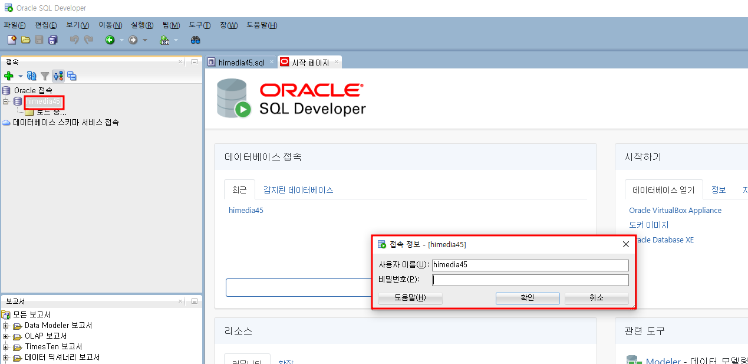Open the Oracle VirtualBox Appliance link
748x364 pixels.
pos(675,210)
